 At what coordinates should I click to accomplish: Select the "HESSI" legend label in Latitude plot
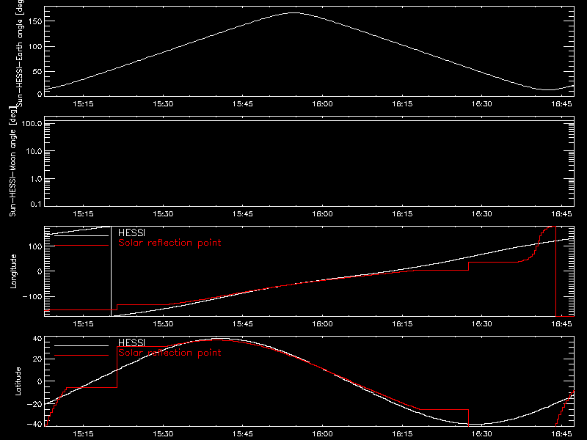pos(131,342)
